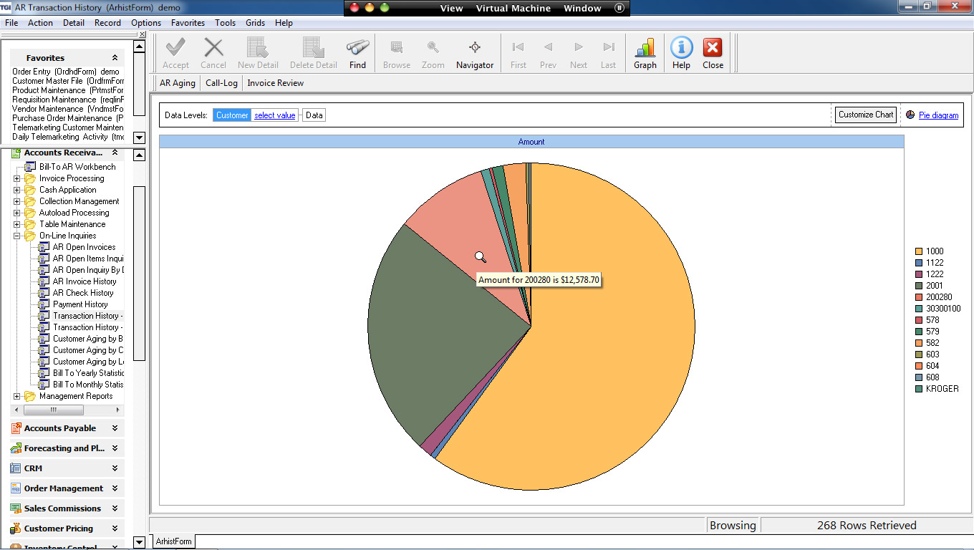Select the Data level box
The image size is (974, 550).
pos(314,115)
